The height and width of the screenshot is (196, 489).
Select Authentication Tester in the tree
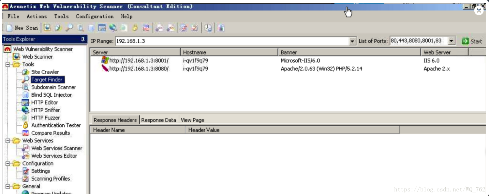(56, 125)
